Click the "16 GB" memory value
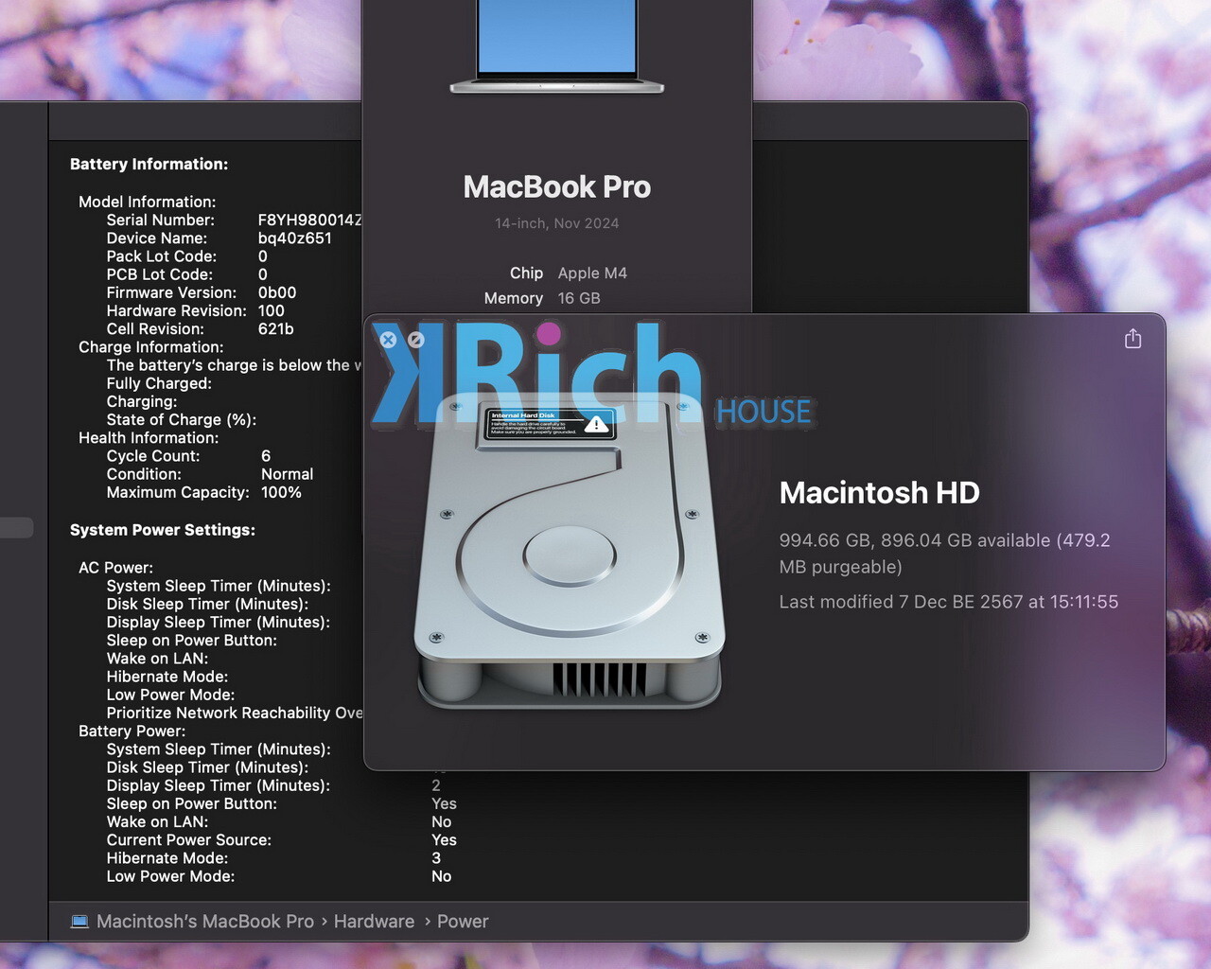 pyautogui.click(x=579, y=298)
